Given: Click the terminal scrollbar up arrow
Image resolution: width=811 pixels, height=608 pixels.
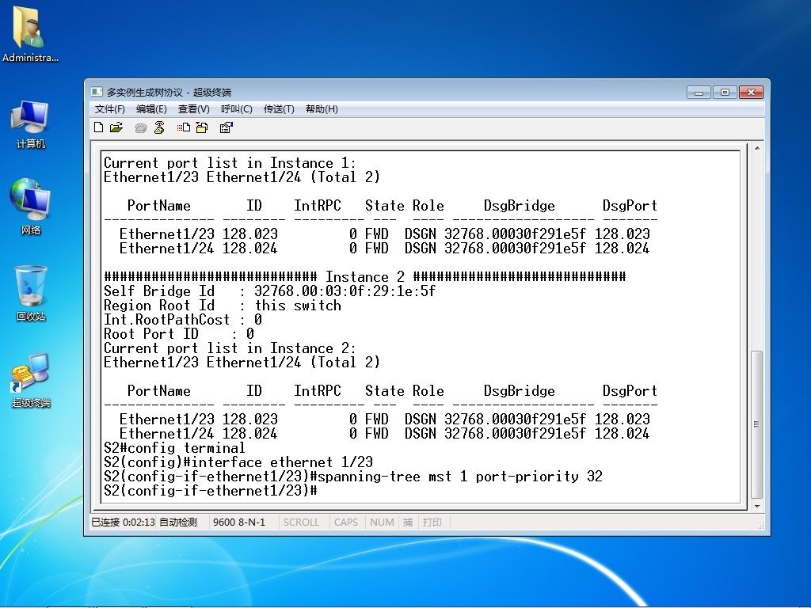Looking at the screenshot, I should (756, 148).
